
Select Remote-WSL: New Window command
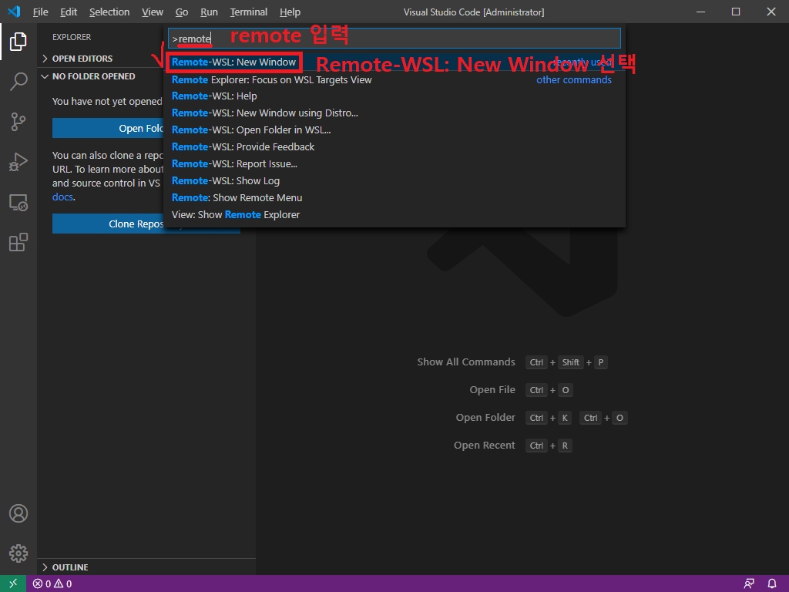(x=233, y=62)
